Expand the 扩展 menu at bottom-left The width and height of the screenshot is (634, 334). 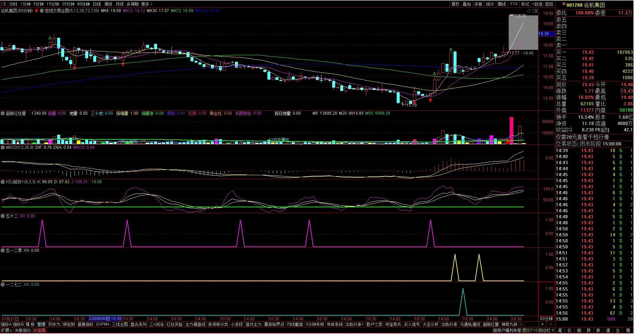tap(6, 330)
